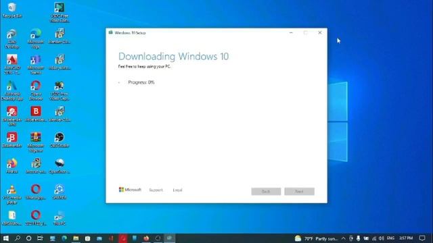The width and height of the screenshot is (433, 243).
Task: Click the Progress: 0% text
Action: pos(141,82)
